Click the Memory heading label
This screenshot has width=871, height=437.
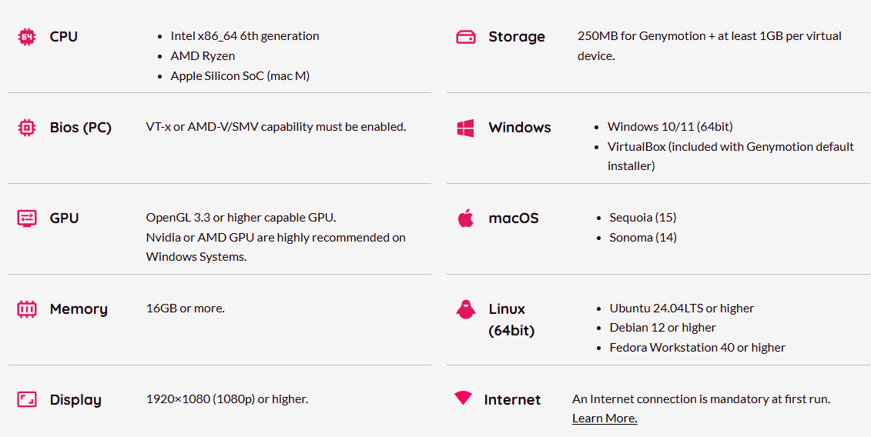click(79, 309)
